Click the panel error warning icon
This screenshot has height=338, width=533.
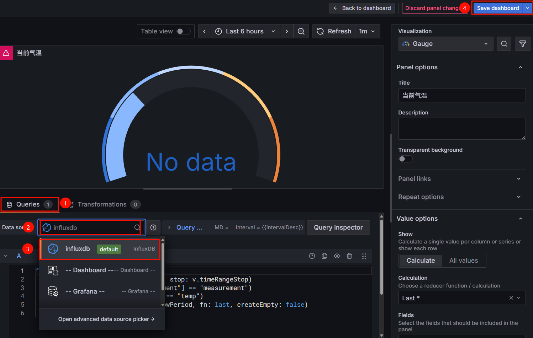[6, 53]
